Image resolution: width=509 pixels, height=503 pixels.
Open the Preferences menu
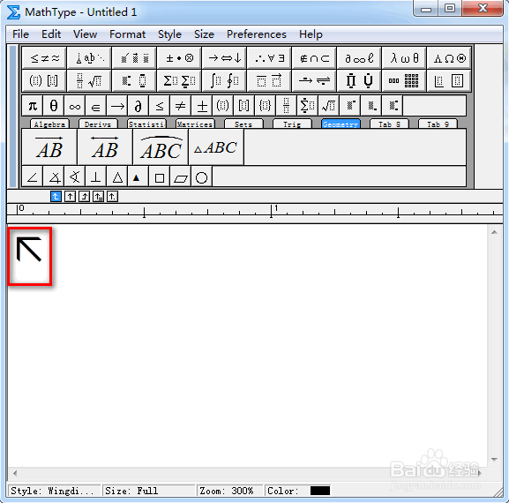tap(257, 34)
